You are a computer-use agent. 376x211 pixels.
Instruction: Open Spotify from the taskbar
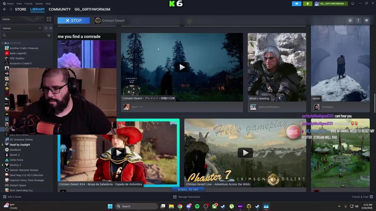pos(197,206)
